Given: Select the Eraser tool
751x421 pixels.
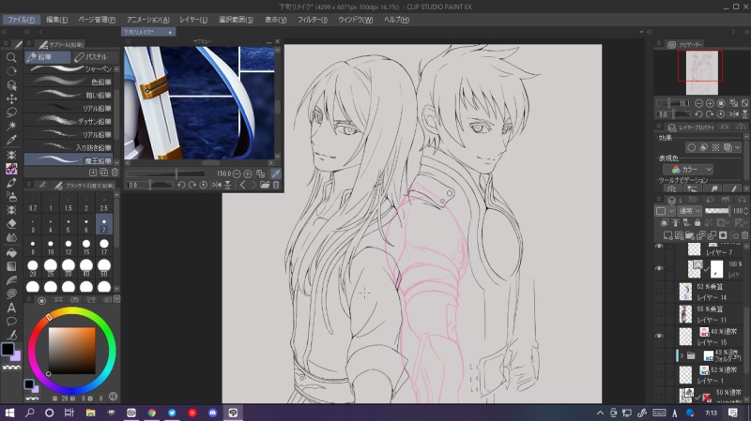Looking at the screenshot, I should coord(11,224).
